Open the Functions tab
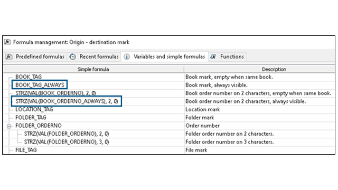Viewport: 338px width, 190px height. coord(228,56)
